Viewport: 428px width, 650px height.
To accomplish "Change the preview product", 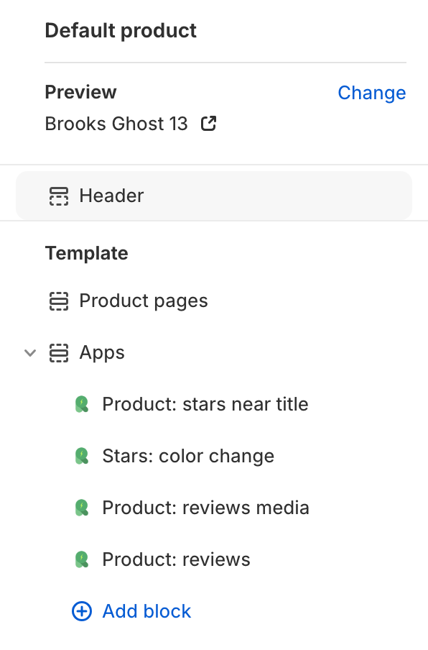I will tap(372, 93).
